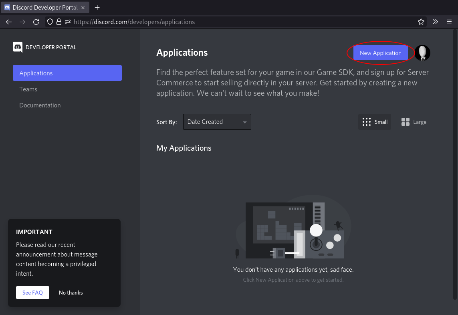The height and width of the screenshot is (315, 458).
Task: Open the Firefox hamburger menu
Action: coord(449,22)
